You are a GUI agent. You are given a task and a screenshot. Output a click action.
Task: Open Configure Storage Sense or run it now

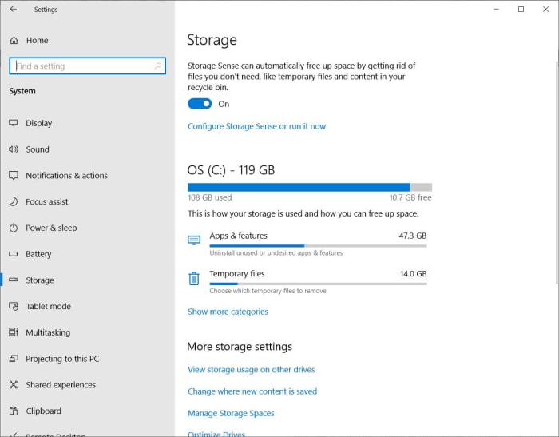pos(256,126)
